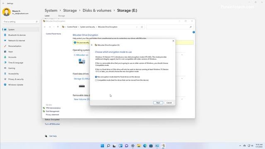Screen dimensions: 265x149
Task: Click Control Panel search magnifier icon
Action: [x=190, y=27]
